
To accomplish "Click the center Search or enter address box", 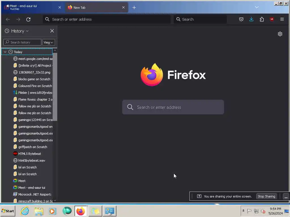I will (x=173, y=107).
